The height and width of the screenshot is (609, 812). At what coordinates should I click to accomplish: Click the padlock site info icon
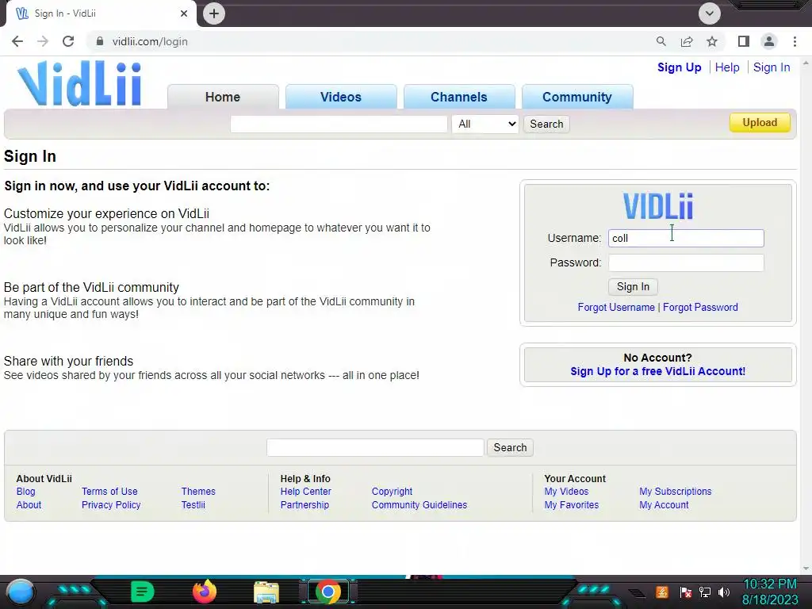click(x=100, y=41)
